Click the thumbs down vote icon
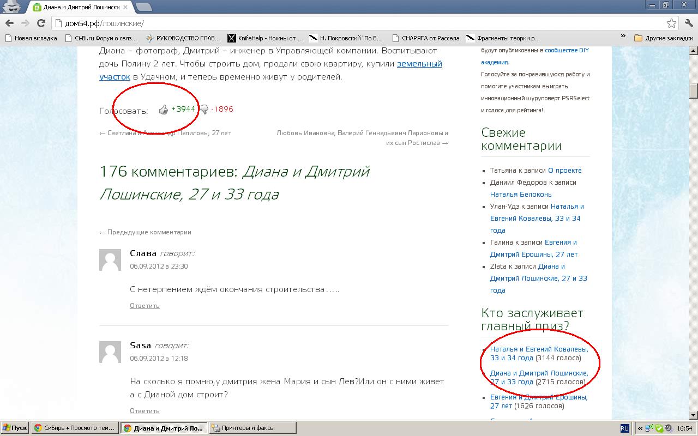 point(203,110)
